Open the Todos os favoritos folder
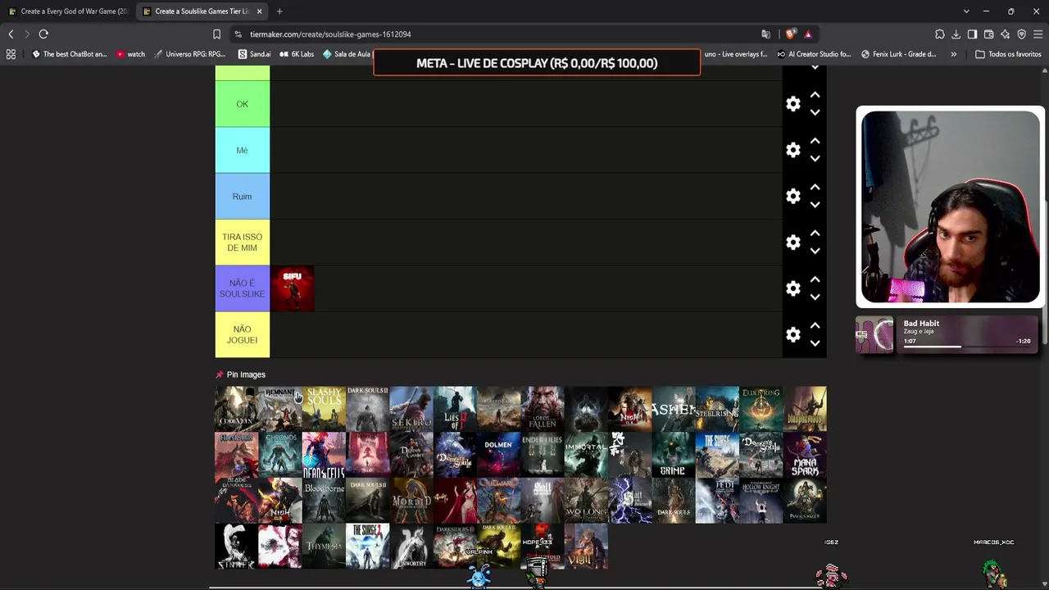Image resolution: width=1049 pixels, height=590 pixels. point(1008,54)
